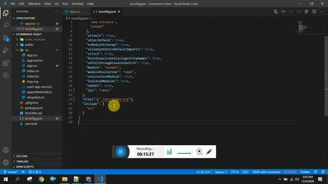Open .gitignore file

31,103
